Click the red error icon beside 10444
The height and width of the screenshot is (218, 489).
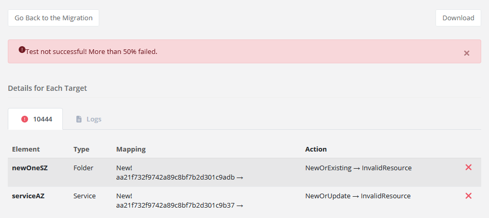click(24, 119)
